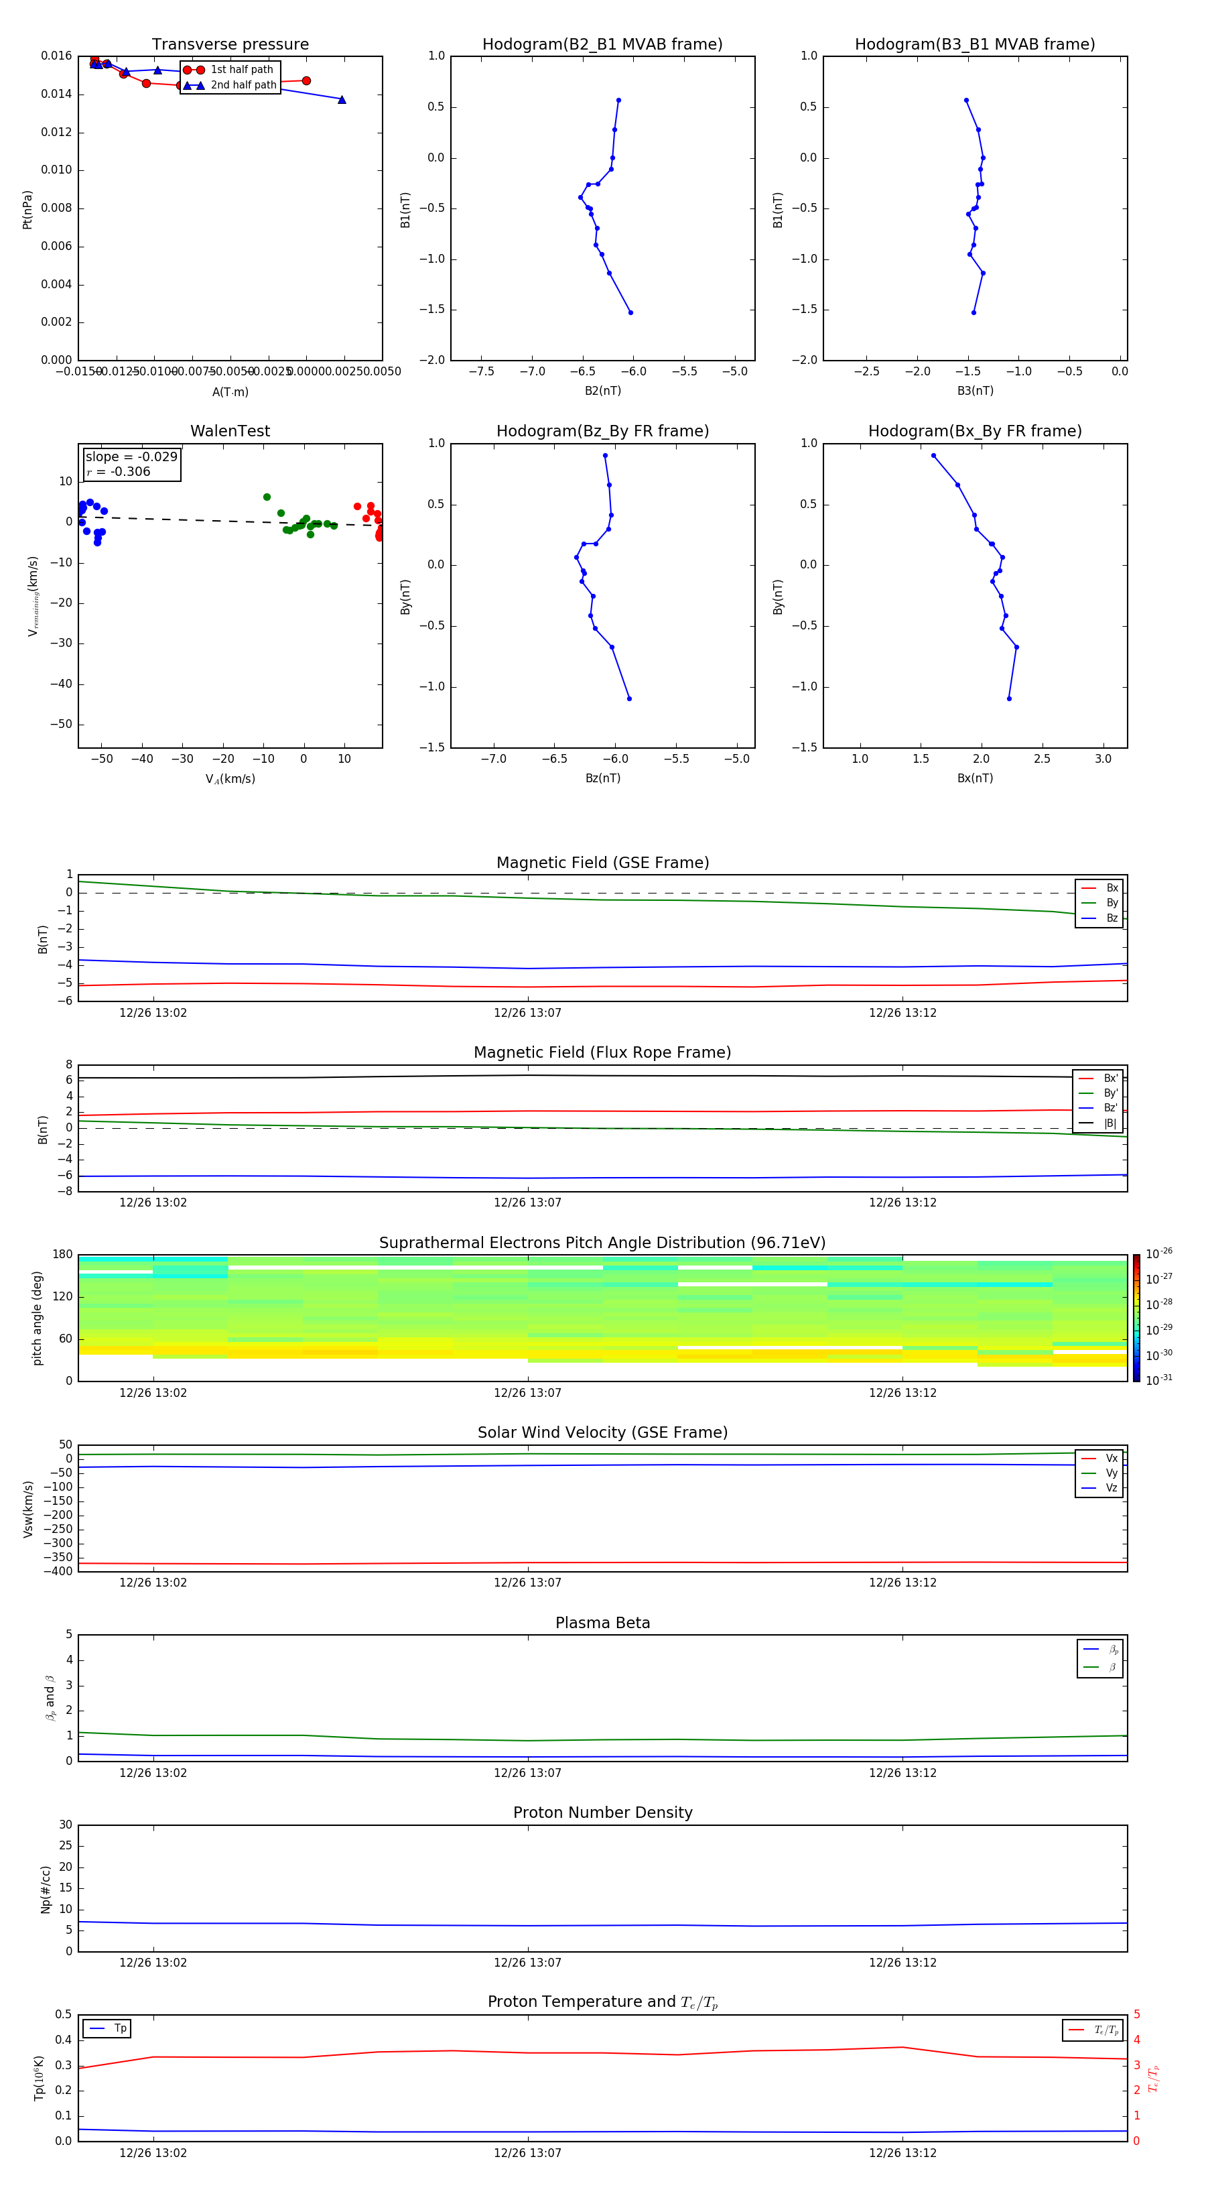
Task: Select the Bz legend entry in GSE magnetic field plot
Action: point(1099,918)
